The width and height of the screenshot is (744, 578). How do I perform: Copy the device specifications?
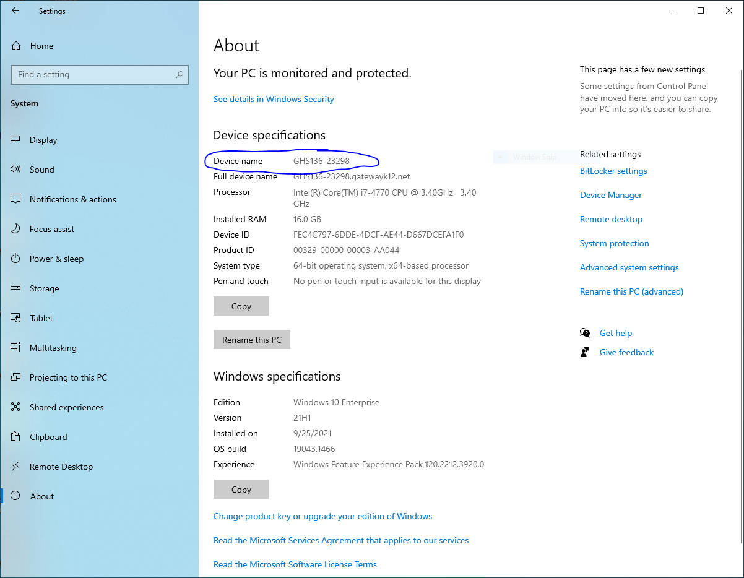coord(241,306)
